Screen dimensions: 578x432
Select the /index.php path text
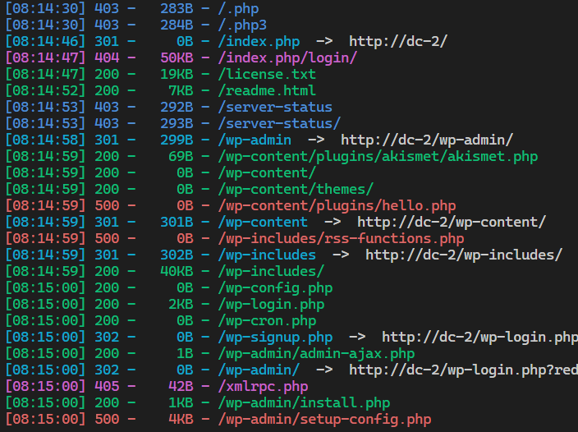(259, 41)
